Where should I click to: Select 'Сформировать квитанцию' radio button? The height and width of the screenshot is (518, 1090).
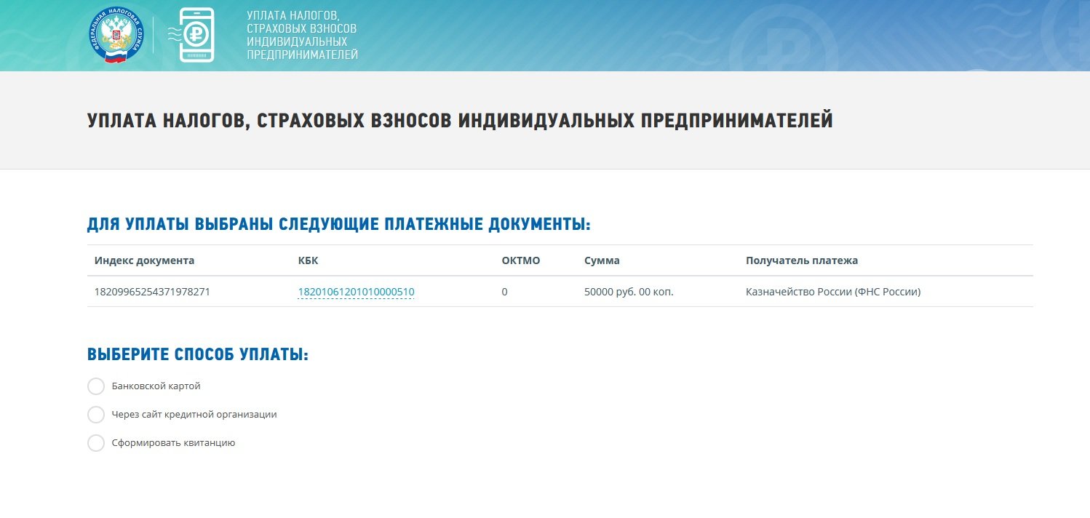pos(96,443)
